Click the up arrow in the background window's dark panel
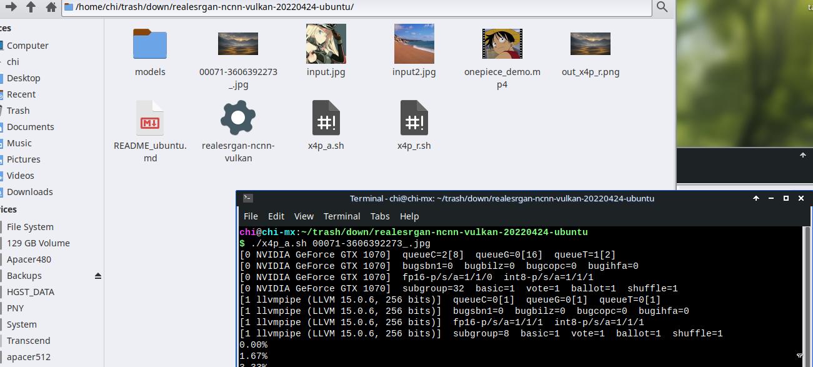Viewport: 813px width, 367px height. click(x=803, y=155)
